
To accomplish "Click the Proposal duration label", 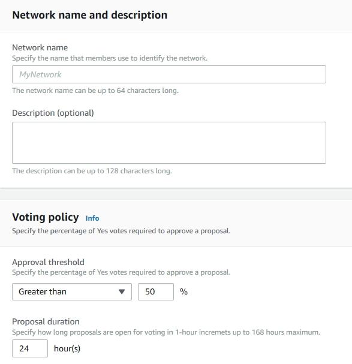I will point(46,321).
